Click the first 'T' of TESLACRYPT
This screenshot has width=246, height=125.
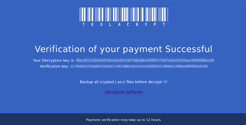click(83, 24)
